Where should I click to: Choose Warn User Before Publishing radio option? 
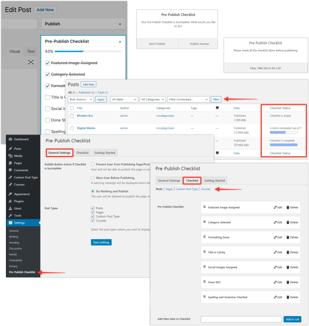point(93,178)
